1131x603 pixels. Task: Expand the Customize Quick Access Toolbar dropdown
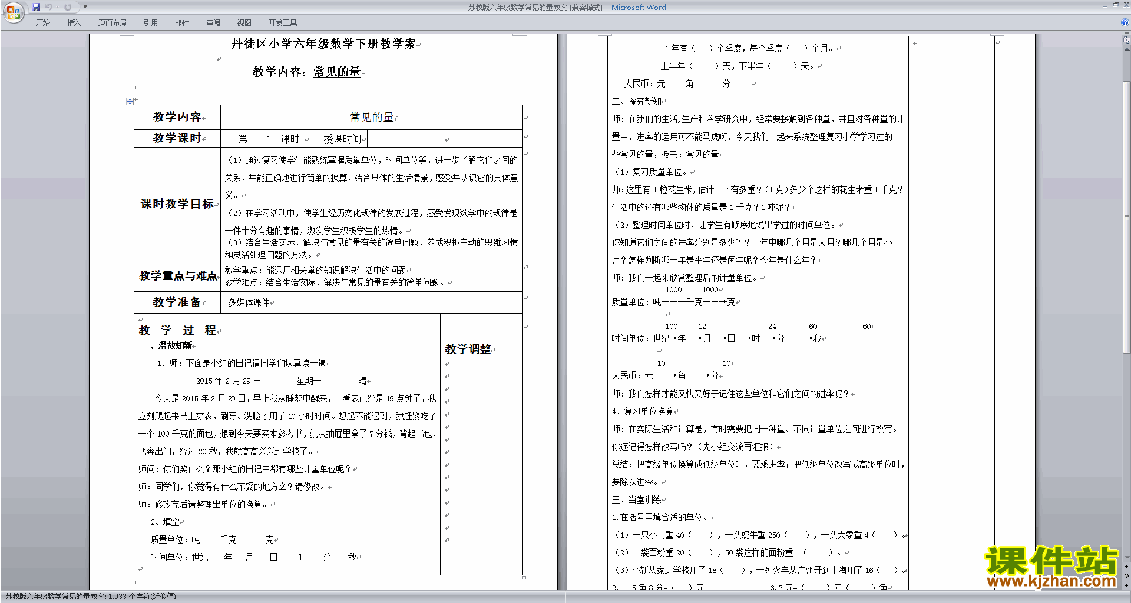tap(85, 7)
